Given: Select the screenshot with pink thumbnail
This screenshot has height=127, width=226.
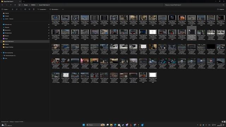Looking at the screenshot, I should (85, 63).
